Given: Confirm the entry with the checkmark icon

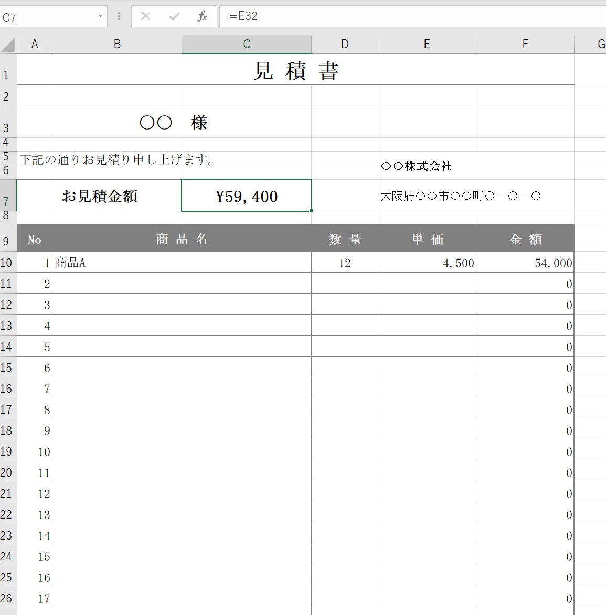Looking at the screenshot, I should [174, 16].
